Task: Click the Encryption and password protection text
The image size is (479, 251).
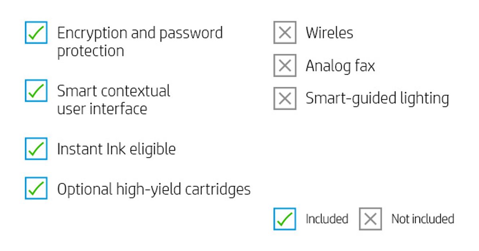Action: coord(140,33)
